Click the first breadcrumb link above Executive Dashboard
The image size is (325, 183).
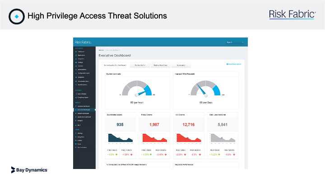(101, 50)
